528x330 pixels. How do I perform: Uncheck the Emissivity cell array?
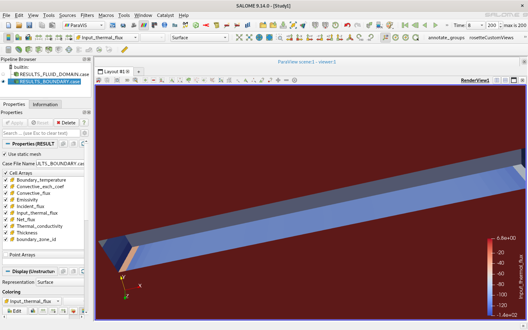(6, 200)
